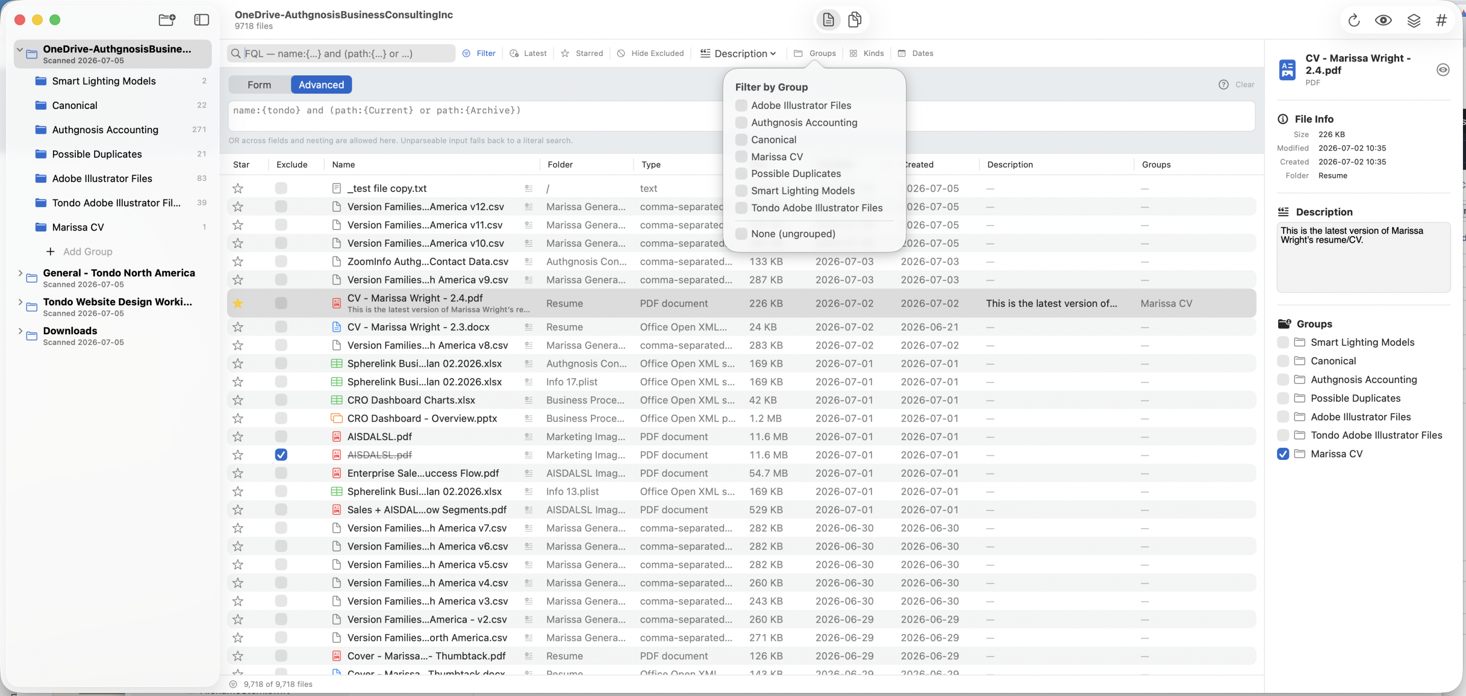Expand Tondo Website Design Worki... node
This screenshot has width=1466, height=696.
[x=20, y=303]
